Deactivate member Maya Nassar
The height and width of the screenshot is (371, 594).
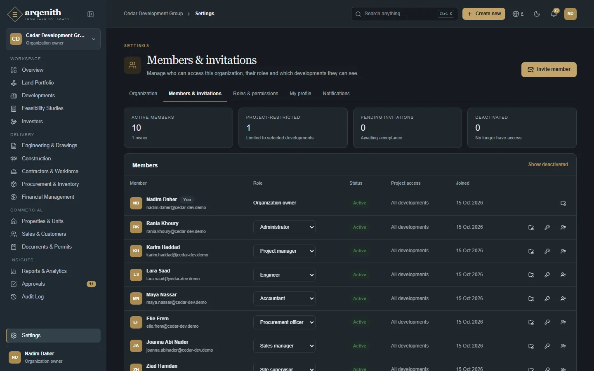click(x=563, y=298)
